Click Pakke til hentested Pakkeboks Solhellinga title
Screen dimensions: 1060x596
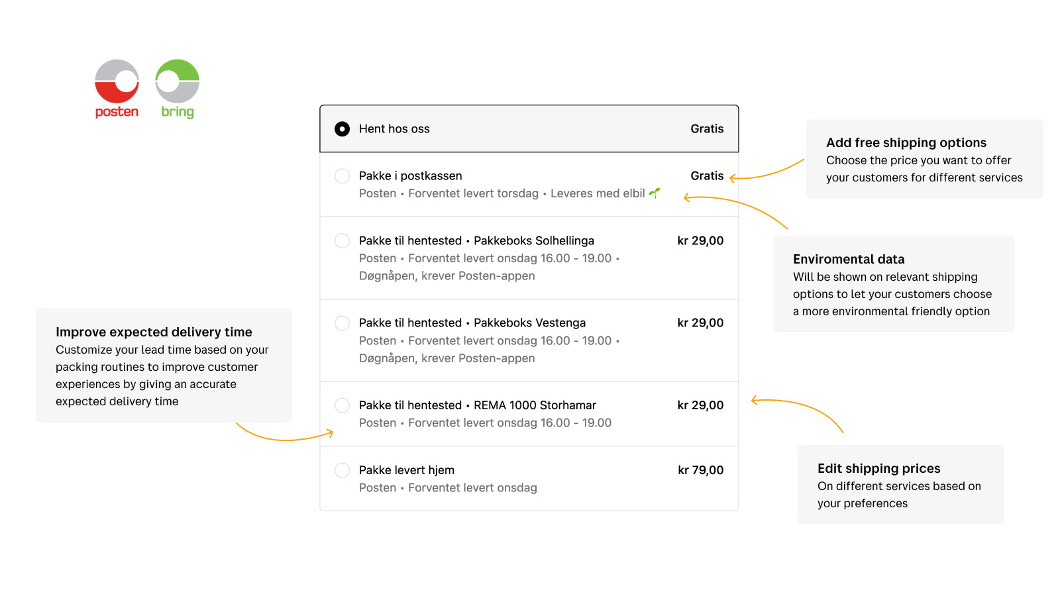point(476,241)
